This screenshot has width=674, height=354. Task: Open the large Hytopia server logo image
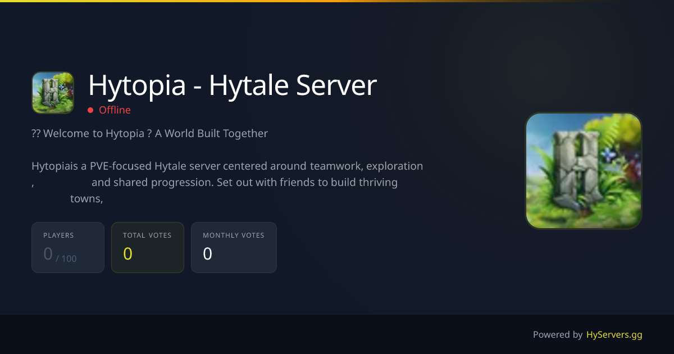pos(584,171)
